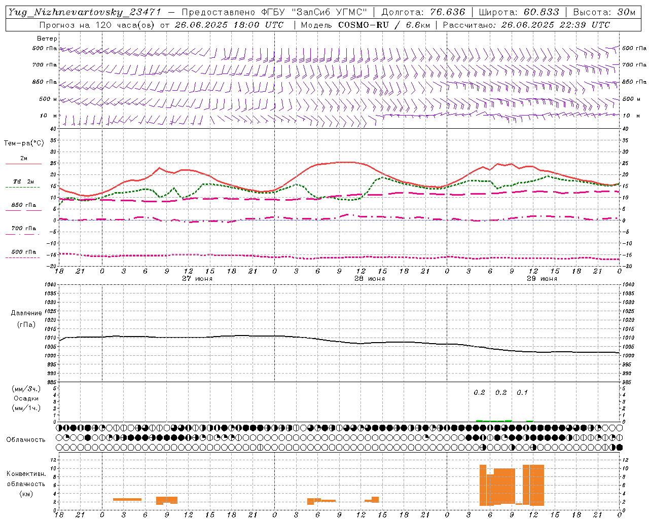Select the longitude value Долгота: 76.636

423,12
